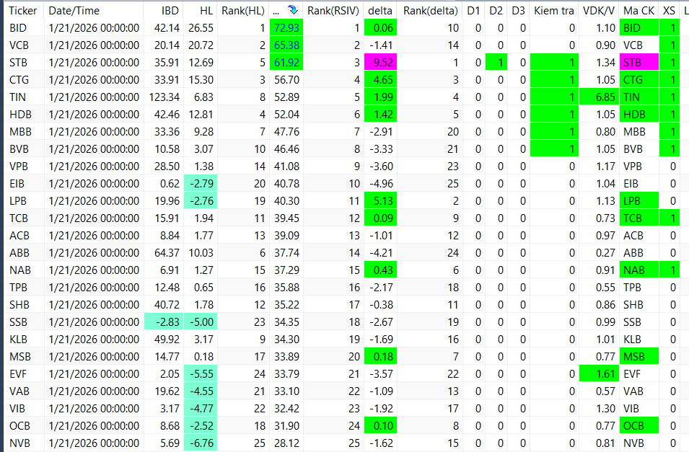The width and height of the screenshot is (689, 452).
Task: Click the -5.55 HL cell in EVF row
Action: [201, 374]
